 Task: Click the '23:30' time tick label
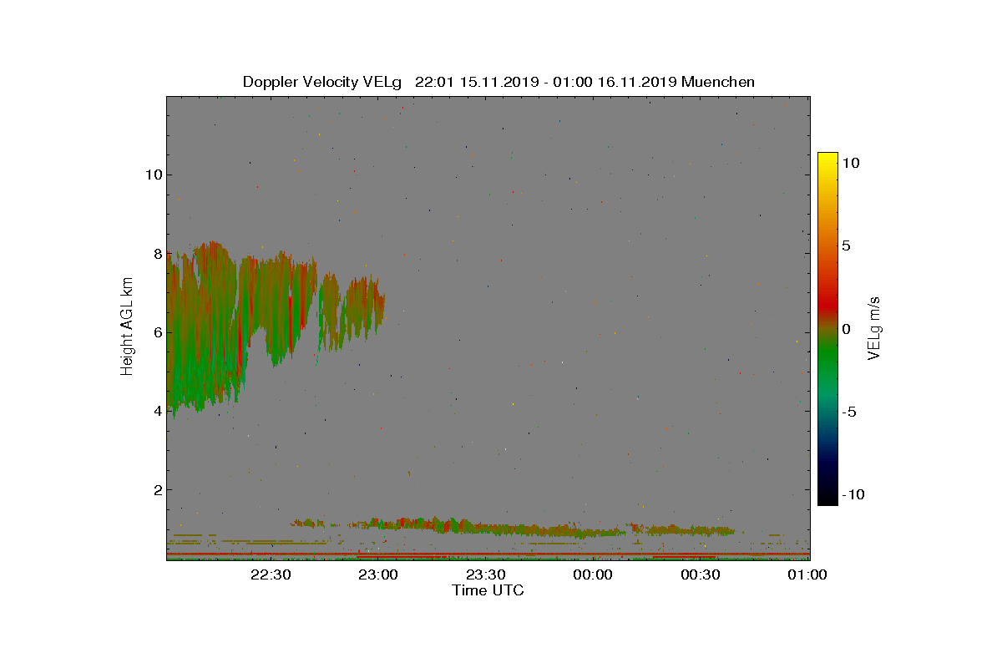486,574
